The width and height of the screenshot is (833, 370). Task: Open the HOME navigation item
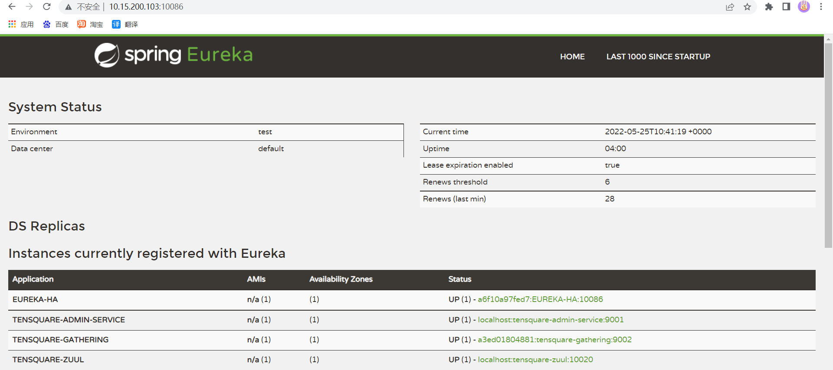click(x=572, y=57)
